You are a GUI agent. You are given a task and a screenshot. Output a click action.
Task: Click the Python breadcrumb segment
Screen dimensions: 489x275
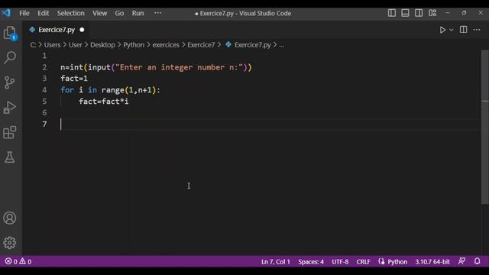tap(134, 45)
